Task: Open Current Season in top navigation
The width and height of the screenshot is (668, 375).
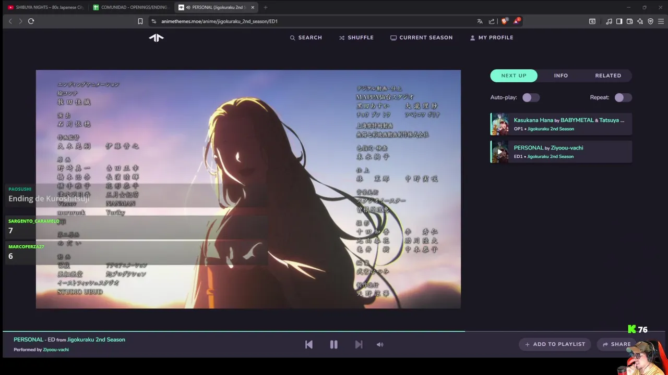Action: point(422,37)
